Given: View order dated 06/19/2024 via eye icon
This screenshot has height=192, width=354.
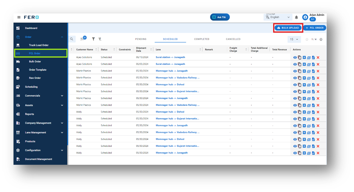Looking at the screenshot, I should coord(295,58).
